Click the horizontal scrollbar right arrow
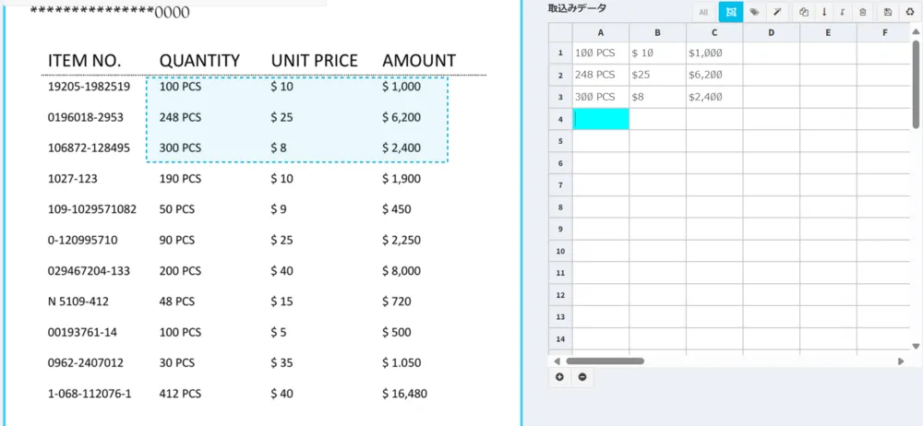Image resolution: width=923 pixels, height=426 pixels. [901, 361]
